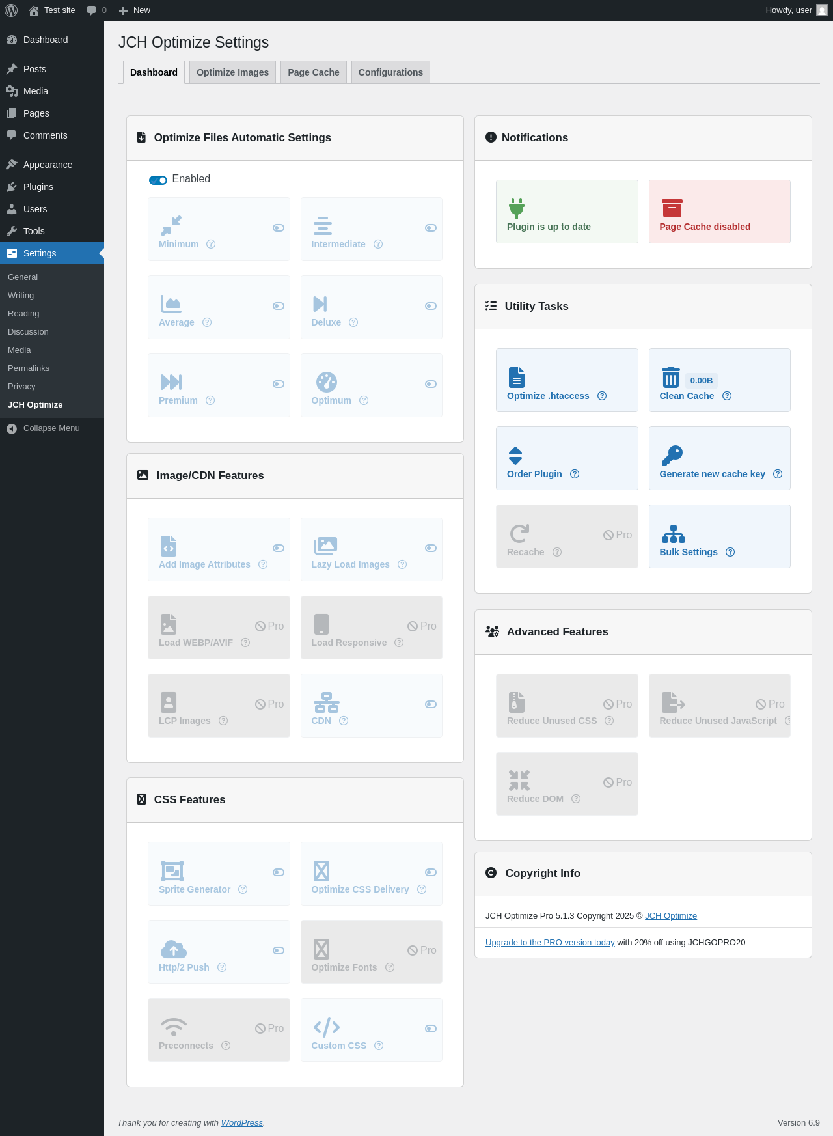Click the Clean Cache trash icon
This screenshot has width=833, height=1136.
coord(671,378)
